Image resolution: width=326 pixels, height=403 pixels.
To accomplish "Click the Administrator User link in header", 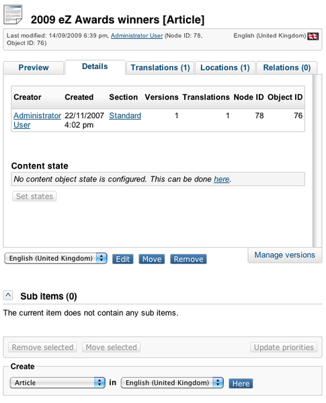I will point(137,36).
